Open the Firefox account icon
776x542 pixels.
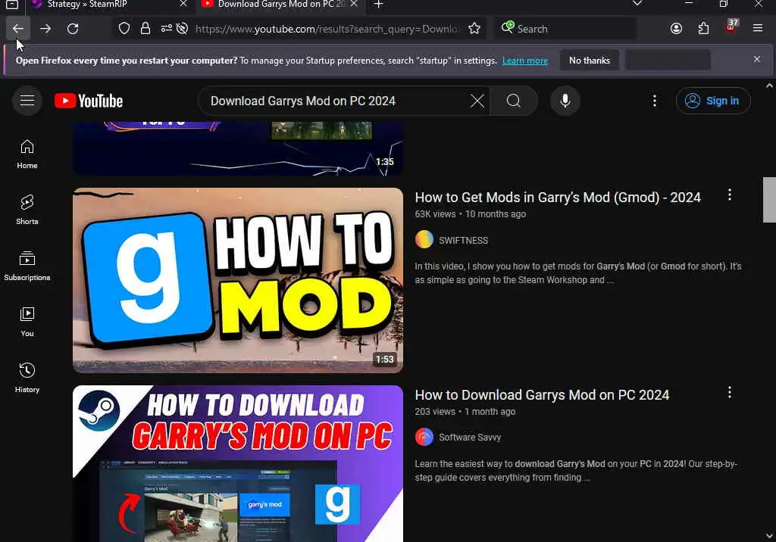pyautogui.click(x=676, y=29)
